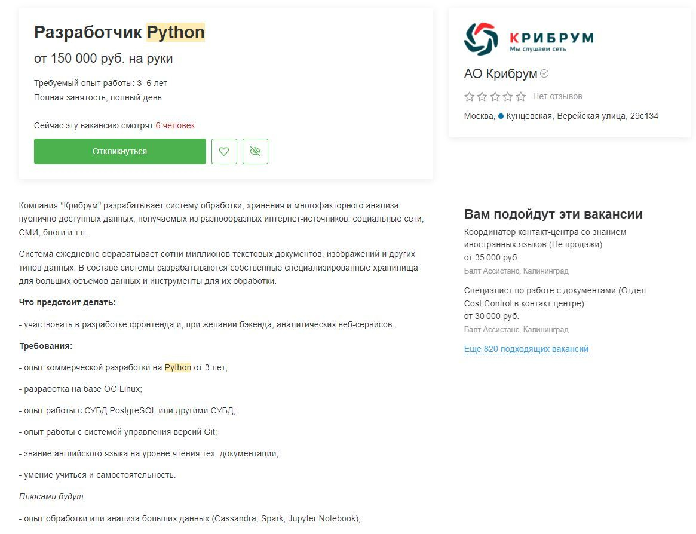
Task: Hide vacancy using crossed-eye icon
Action: point(255,151)
